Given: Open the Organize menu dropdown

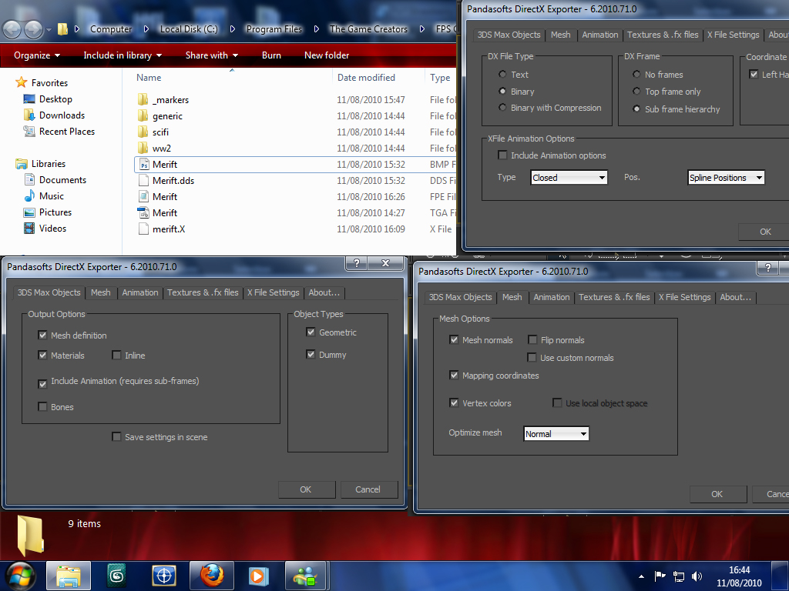Looking at the screenshot, I should 37,55.
